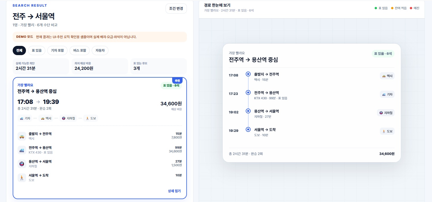Click the 전주역 → 용산역 중심 title in overview
This screenshot has width=432, height=202.
pyautogui.click(x=253, y=60)
